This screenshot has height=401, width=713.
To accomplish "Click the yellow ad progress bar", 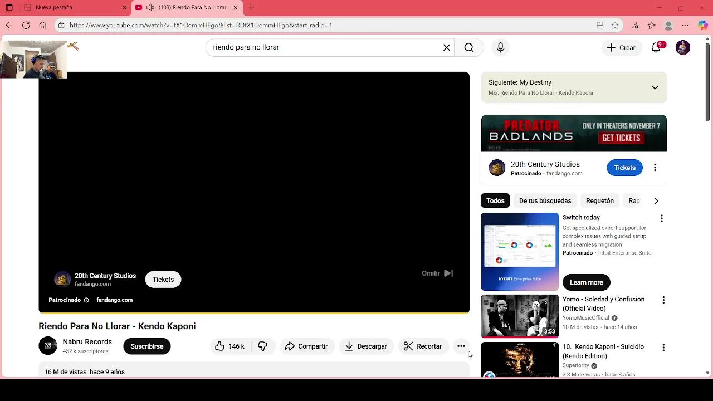I will click(x=254, y=313).
